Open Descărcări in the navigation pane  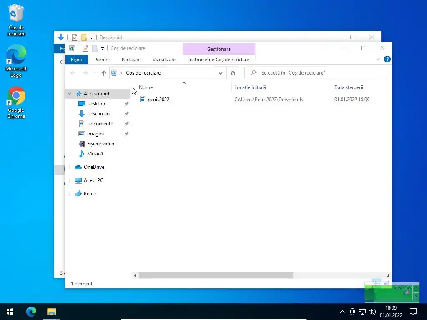[98, 114]
